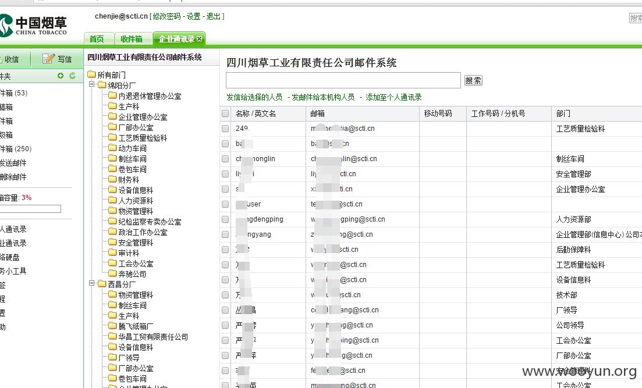Click the green refresh folders icon
The width and height of the screenshot is (642, 388).
[x=73, y=76]
